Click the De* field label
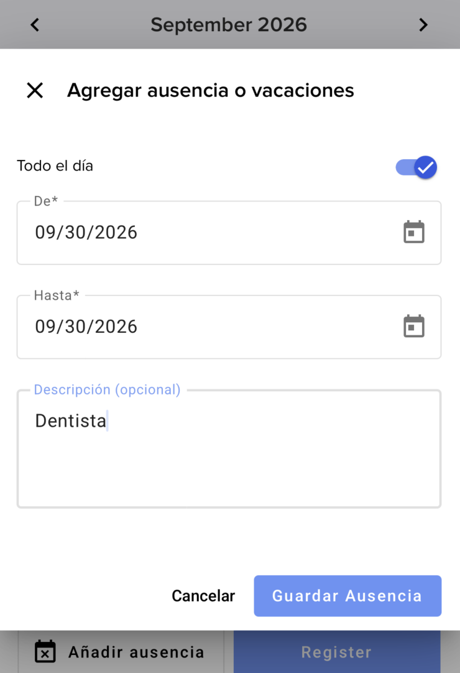Image resolution: width=460 pixels, height=673 pixels. (46, 201)
